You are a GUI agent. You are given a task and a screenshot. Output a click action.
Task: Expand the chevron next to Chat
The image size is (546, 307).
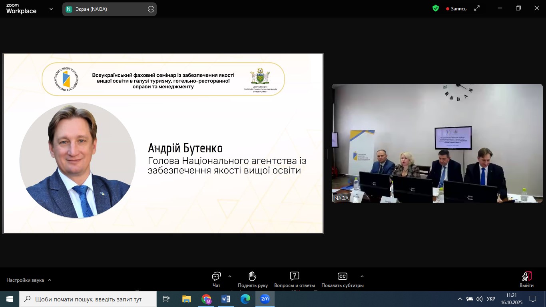click(229, 276)
